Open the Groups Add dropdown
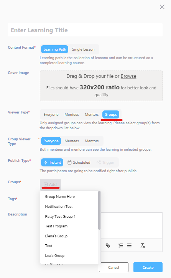This screenshot has height=278, width=171. 50,184
